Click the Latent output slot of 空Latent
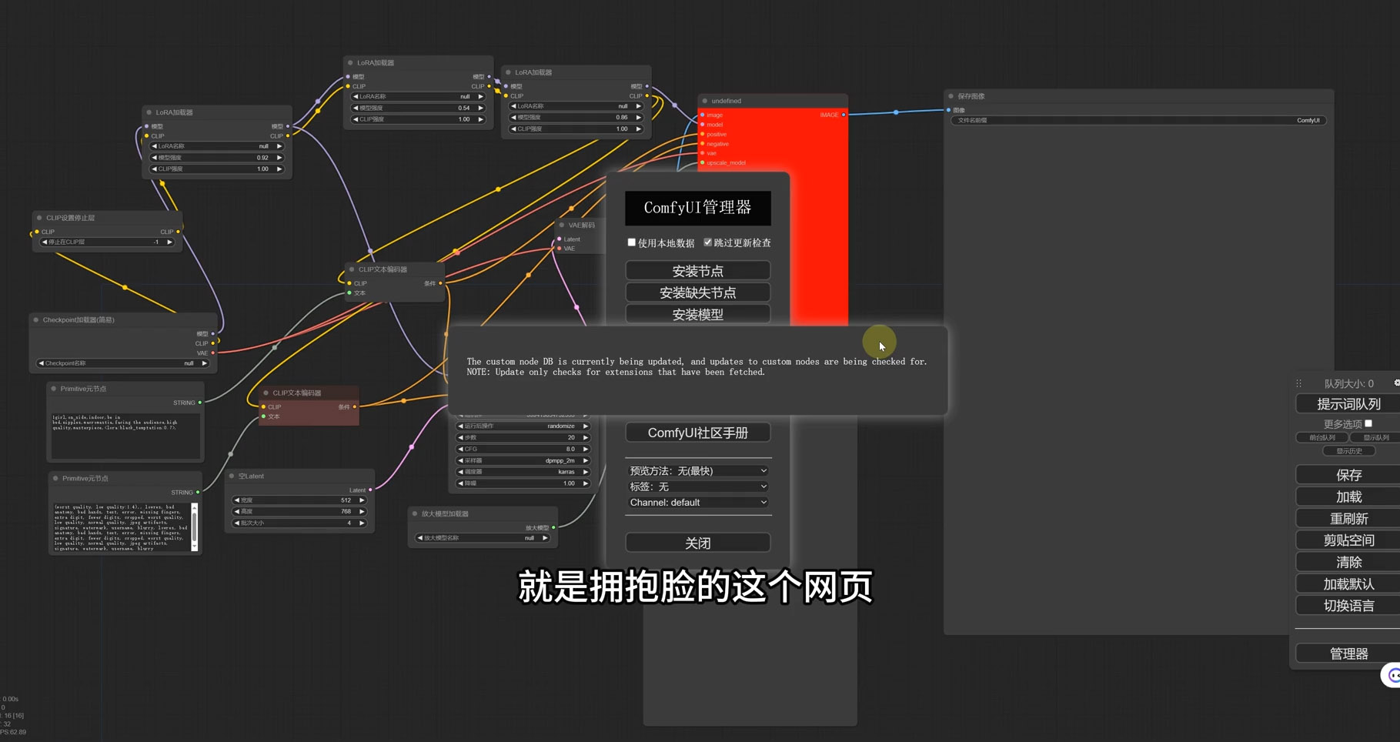 370,490
